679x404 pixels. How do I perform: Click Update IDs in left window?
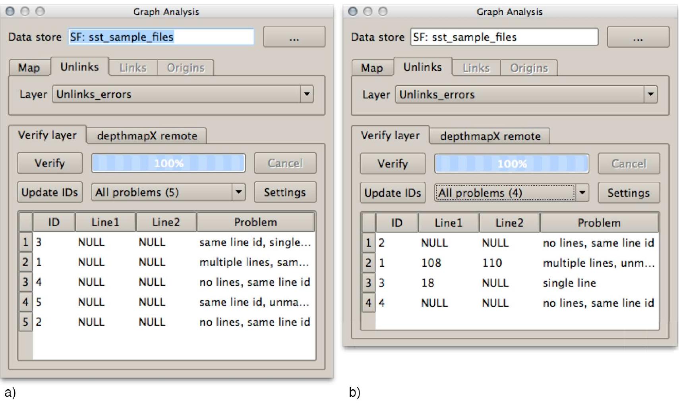click(50, 192)
